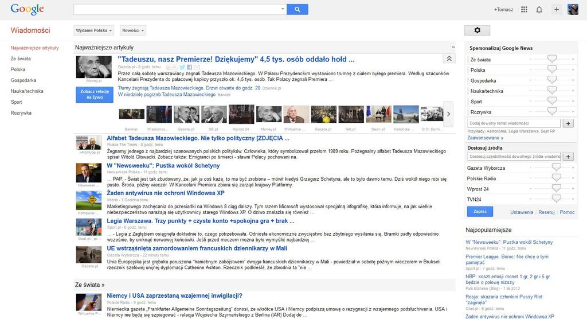
Task: Select Ze świata in left sidebar
Action: tap(21, 59)
